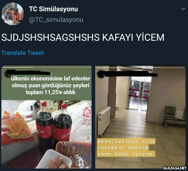This screenshot has width=188, height=171.
Task: Open the TC Simülasyonu profile avatar
Action: coord(12,14)
